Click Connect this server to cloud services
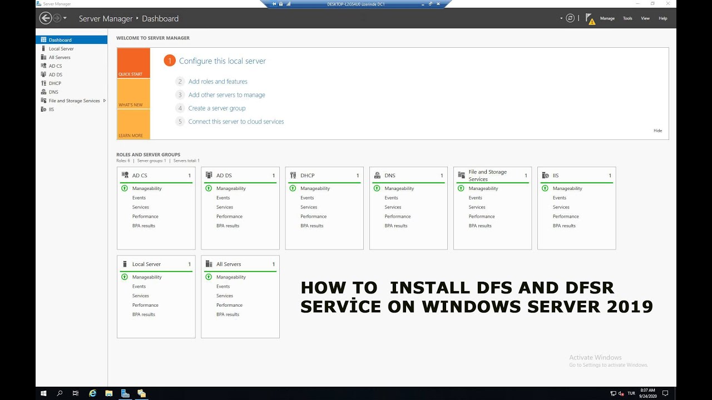The image size is (712, 400). click(236, 122)
